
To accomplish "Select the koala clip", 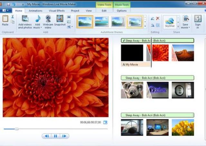I will [132, 90].
